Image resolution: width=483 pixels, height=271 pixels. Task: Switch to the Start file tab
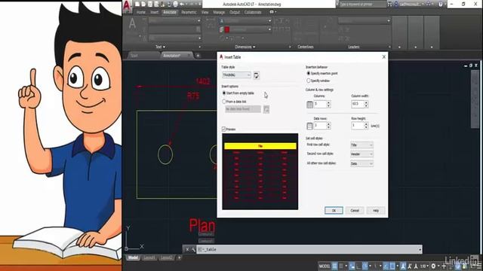click(143, 56)
